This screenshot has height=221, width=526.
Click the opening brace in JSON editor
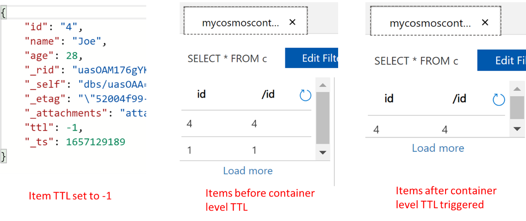[3, 13]
